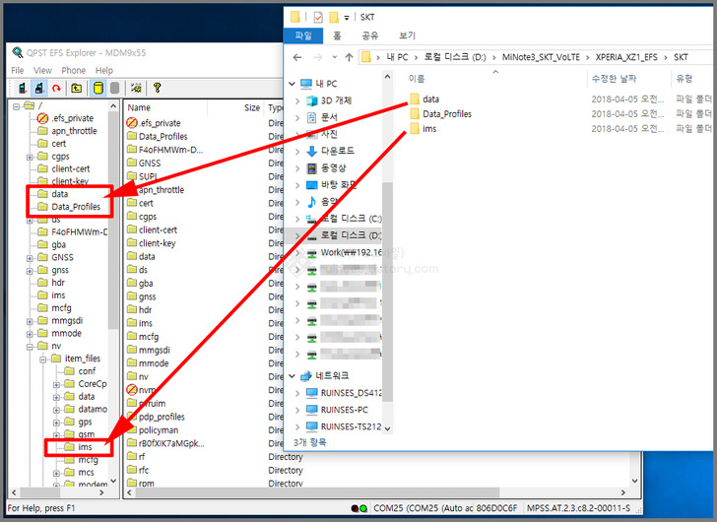Select the ims folder under item_files
This screenshot has height=522, width=717.
pyautogui.click(x=86, y=447)
